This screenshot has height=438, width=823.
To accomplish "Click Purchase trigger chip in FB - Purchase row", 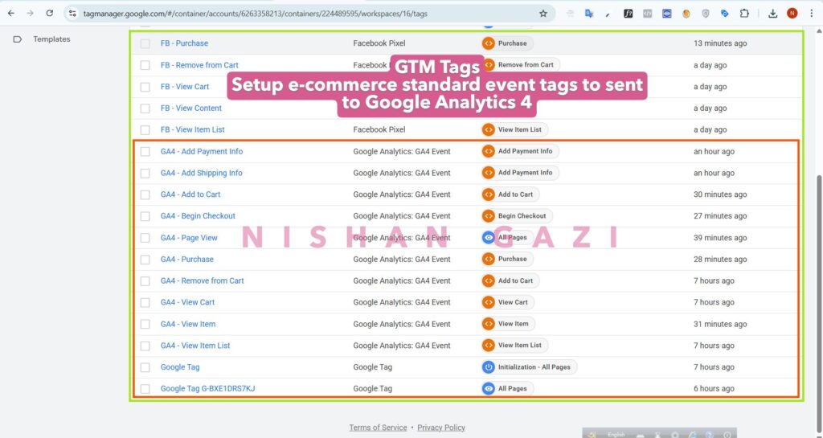I will (x=507, y=43).
